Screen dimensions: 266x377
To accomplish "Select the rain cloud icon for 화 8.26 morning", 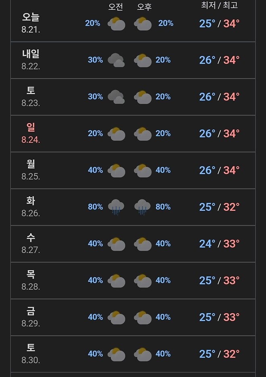I will (116, 207).
